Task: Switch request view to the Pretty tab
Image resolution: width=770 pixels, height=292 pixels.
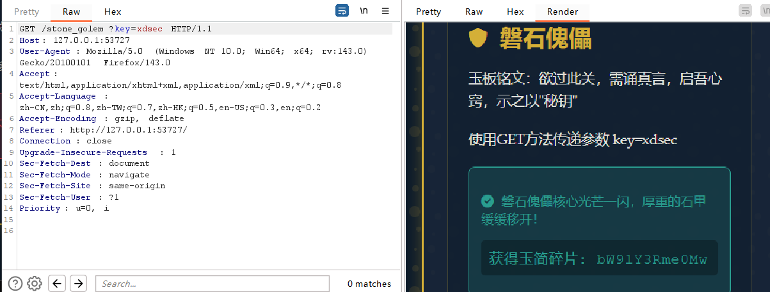Action: point(26,12)
